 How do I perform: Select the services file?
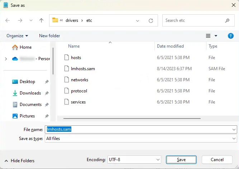click(78, 102)
